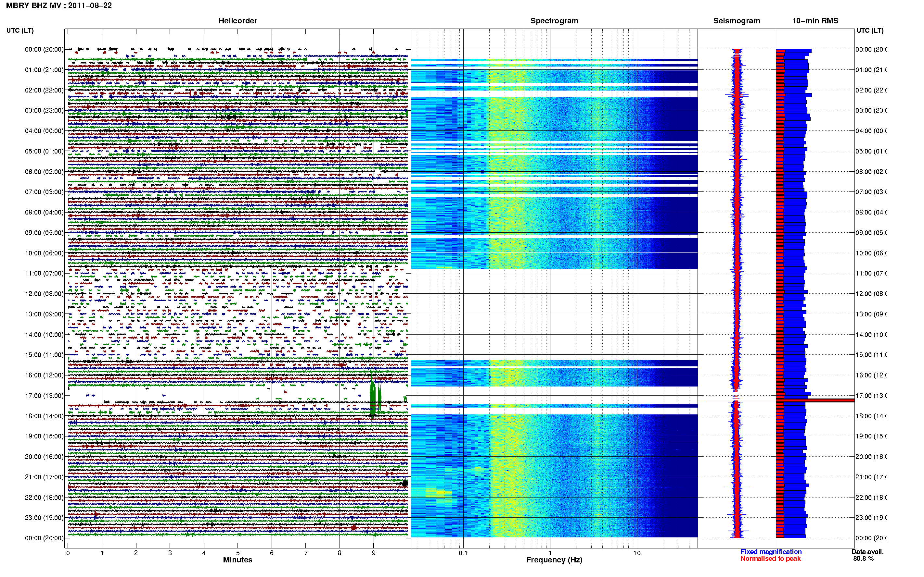
Task: Click the red "Normalised to peak" legend text
Action: (x=770, y=559)
